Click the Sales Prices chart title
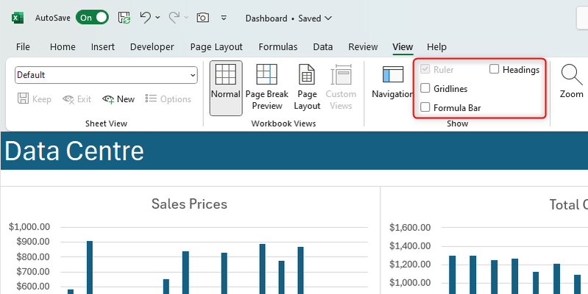This screenshot has height=294, width=588. pos(189,204)
